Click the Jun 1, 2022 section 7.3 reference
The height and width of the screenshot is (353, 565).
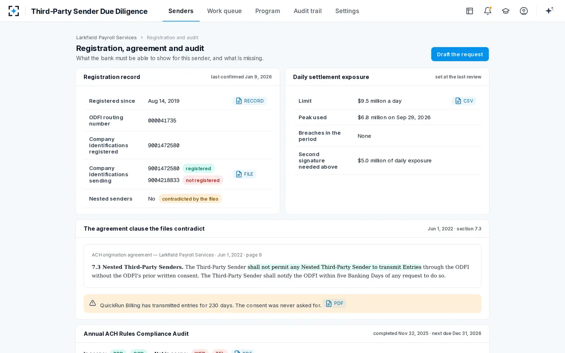coord(454,229)
